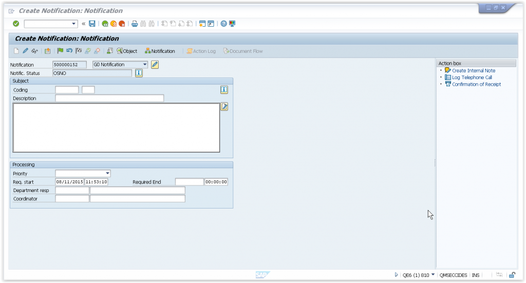
Task: Open the transaction command field dropdown
Action: pos(74,24)
